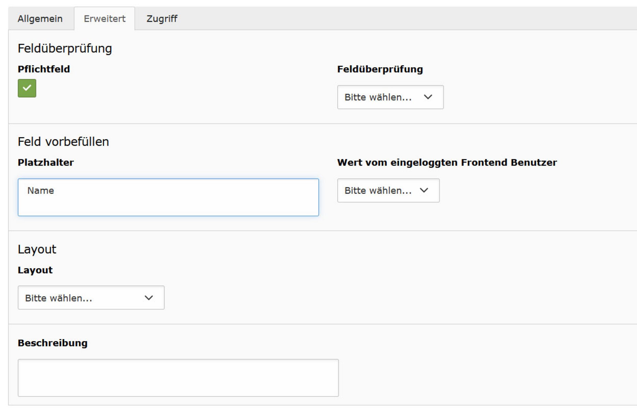Image resolution: width=637 pixels, height=410 pixels.
Task: Open the Zugriff tab
Action: coord(162,18)
